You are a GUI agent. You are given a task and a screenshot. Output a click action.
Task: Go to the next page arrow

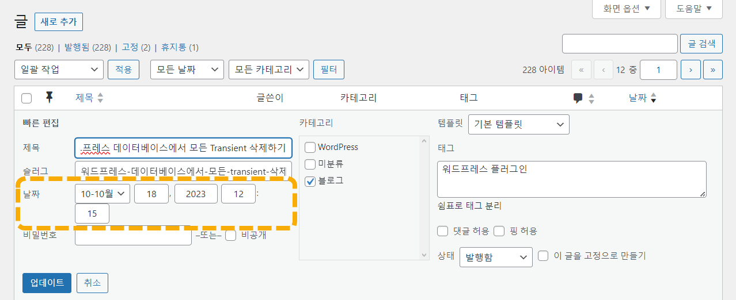pyautogui.click(x=691, y=70)
